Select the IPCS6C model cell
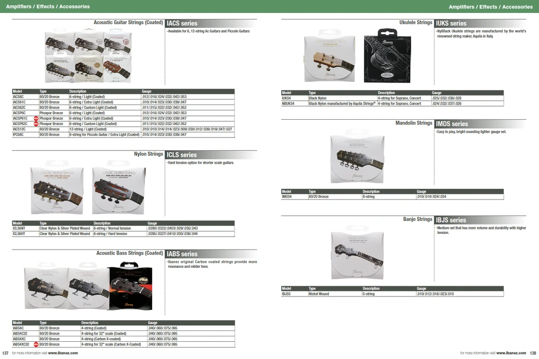The image size is (539, 359). [25, 135]
